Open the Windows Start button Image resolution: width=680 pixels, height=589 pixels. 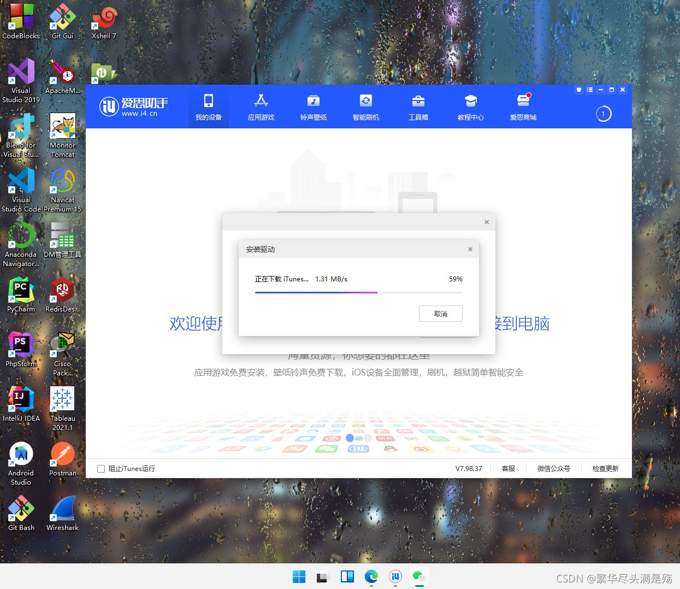coord(299,576)
